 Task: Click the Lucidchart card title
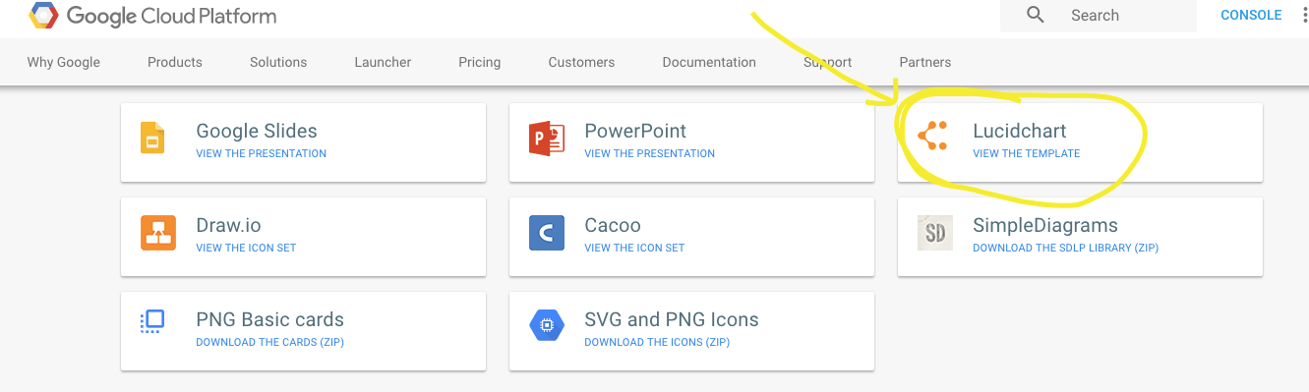pos(1020,131)
